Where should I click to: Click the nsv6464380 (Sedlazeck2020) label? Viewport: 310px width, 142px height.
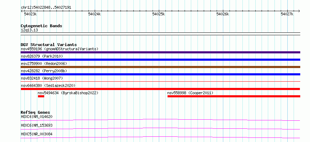[x=48, y=85]
